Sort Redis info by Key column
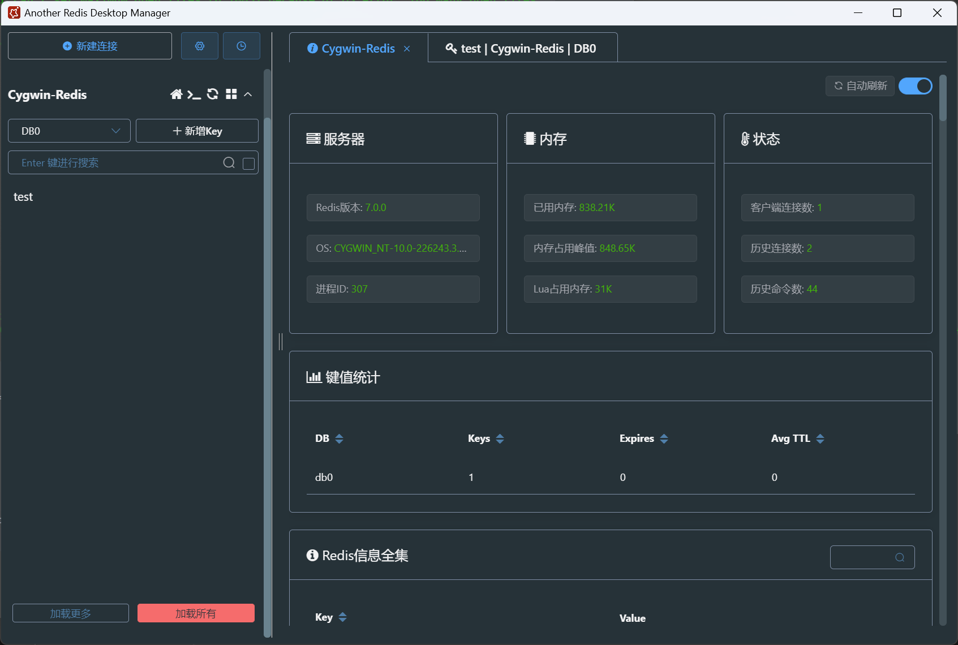Viewport: 958px width, 645px height. click(x=342, y=617)
